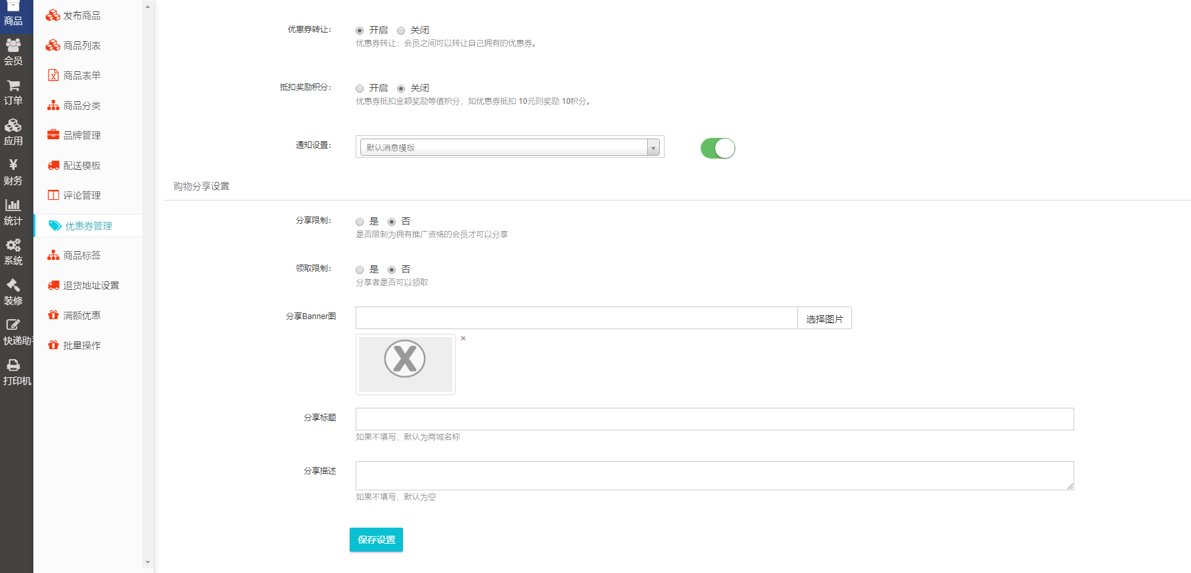Open the 统计 statistics chart icon
The height and width of the screenshot is (573, 1191).
(13, 206)
